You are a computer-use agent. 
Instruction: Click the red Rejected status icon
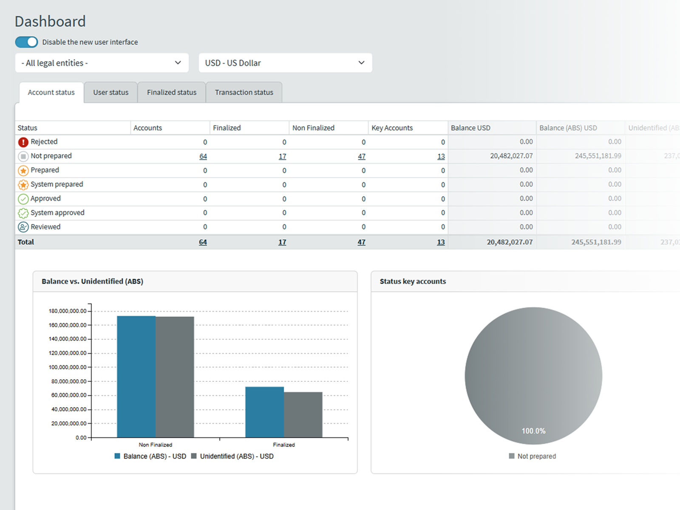23,142
